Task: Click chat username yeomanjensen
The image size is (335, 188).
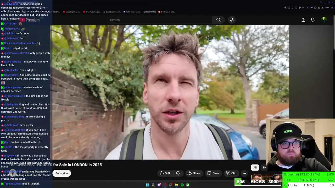Action: coord(12,87)
